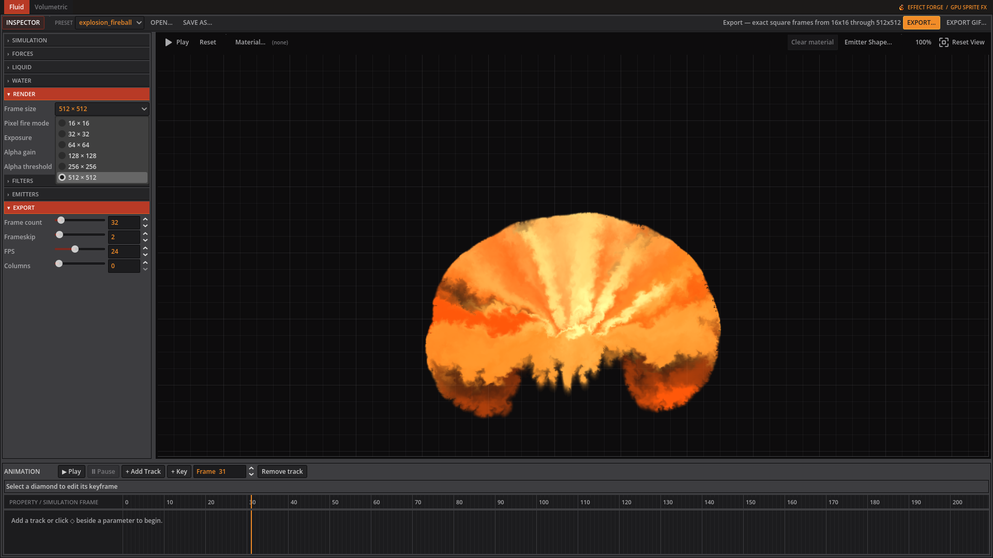
Task: Select the 32 × 32 frame size option
Action: [x=102, y=134]
